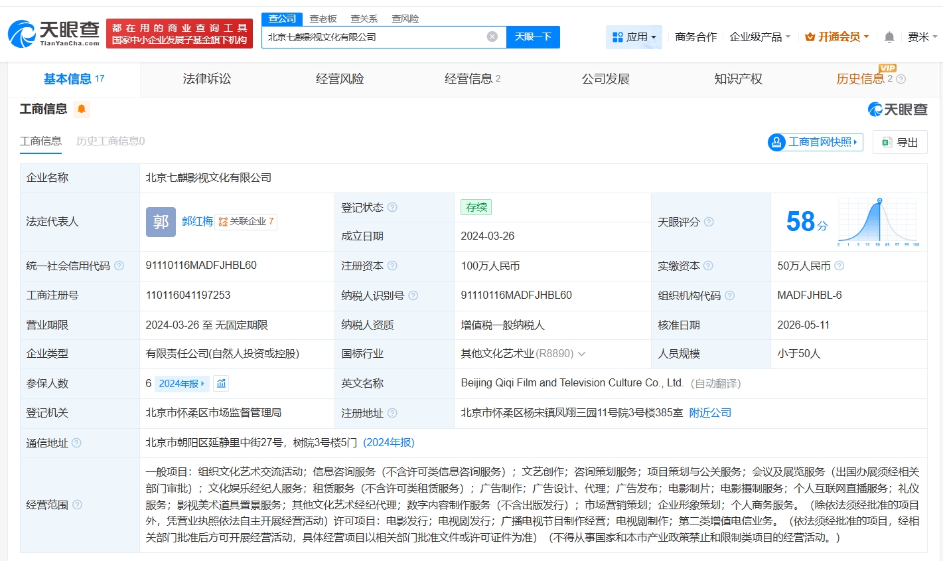Click the 存续 status badge

(476, 207)
